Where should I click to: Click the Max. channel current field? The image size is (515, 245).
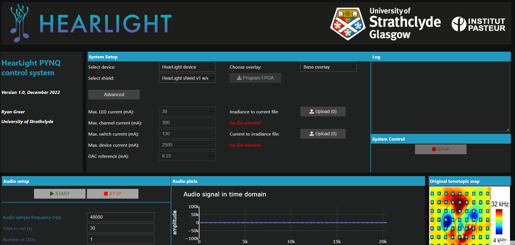[x=187, y=122]
